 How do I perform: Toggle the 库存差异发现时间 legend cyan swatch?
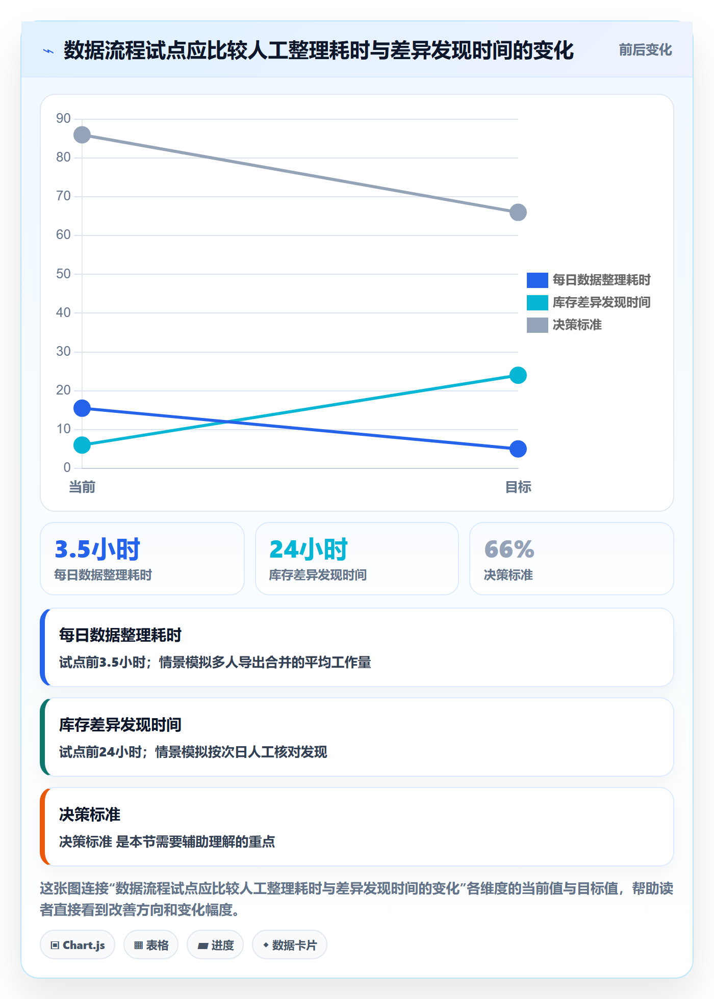537,302
